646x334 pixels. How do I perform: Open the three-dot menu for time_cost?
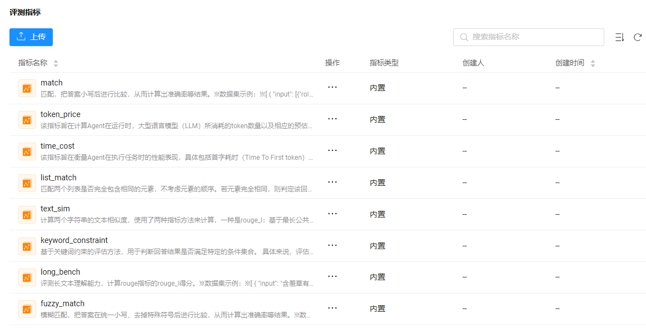click(x=332, y=150)
